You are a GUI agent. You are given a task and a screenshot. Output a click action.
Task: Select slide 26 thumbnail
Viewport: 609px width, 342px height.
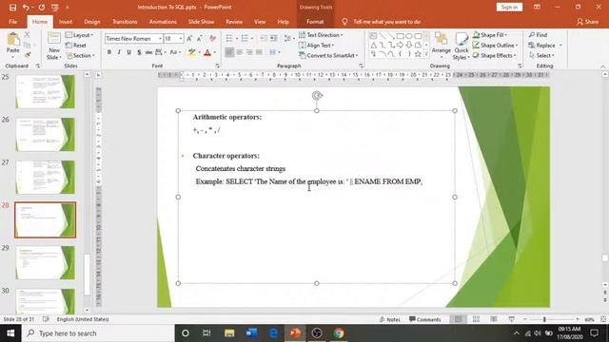pos(46,134)
